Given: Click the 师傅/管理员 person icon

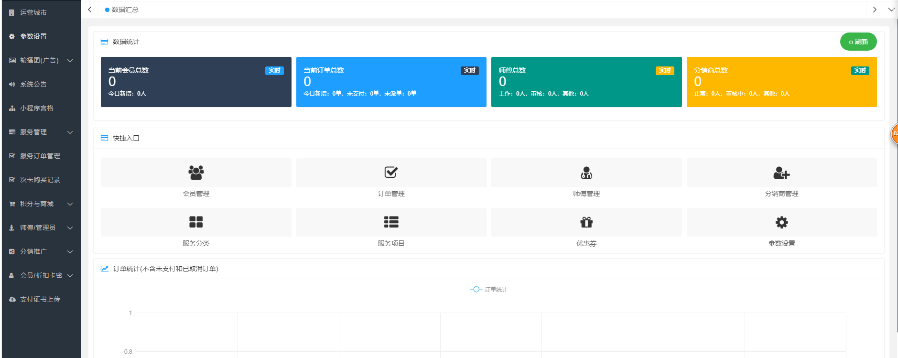Looking at the screenshot, I should pyautogui.click(x=11, y=228).
